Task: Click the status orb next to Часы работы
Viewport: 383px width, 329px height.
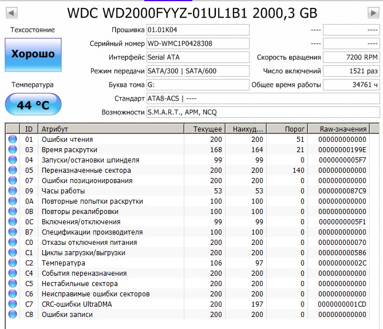Action: pyautogui.click(x=13, y=191)
